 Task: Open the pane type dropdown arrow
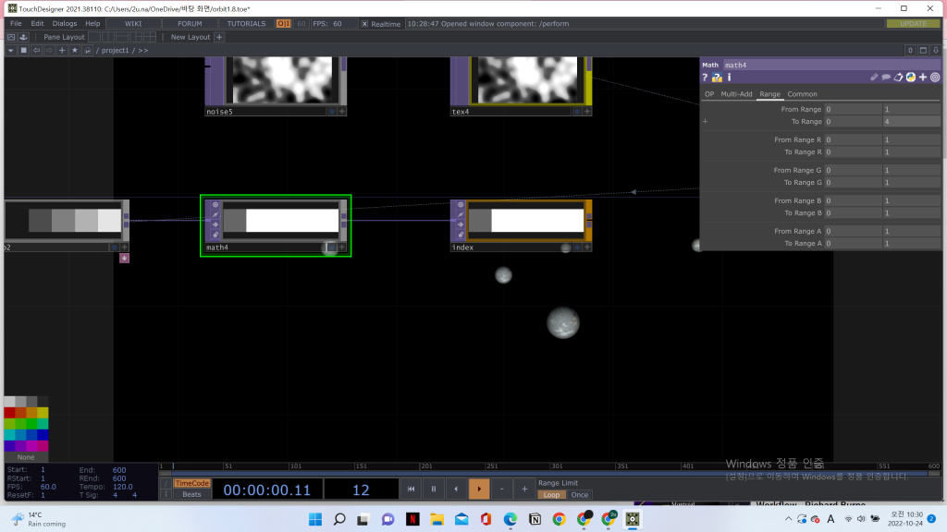click(x=10, y=50)
